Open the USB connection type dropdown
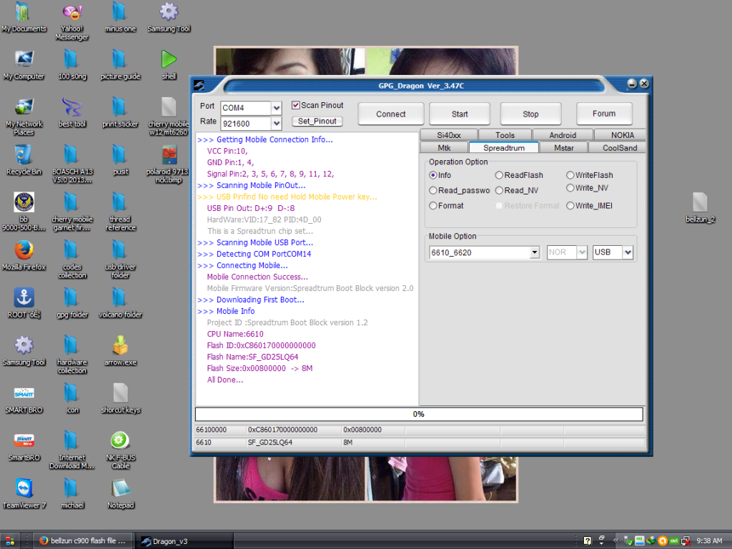This screenshot has height=549, width=732. tap(627, 252)
